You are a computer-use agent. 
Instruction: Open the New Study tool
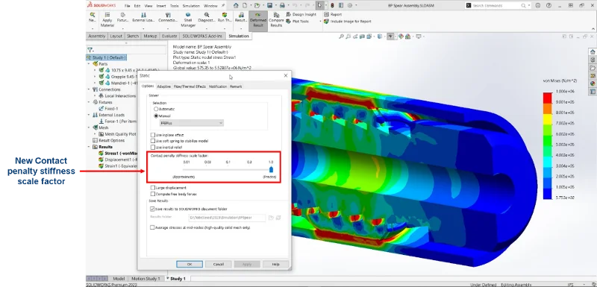[x=93, y=17]
